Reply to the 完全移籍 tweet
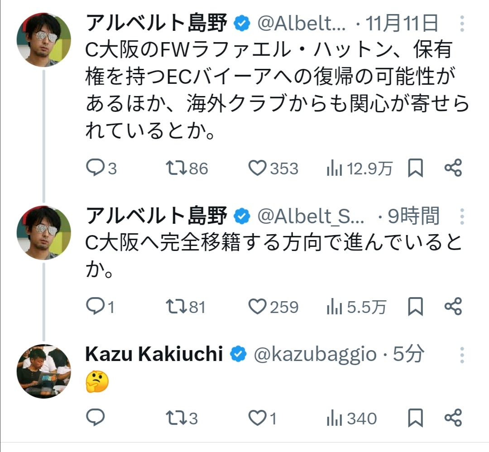This screenshot has width=489, height=452. point(95,307)
